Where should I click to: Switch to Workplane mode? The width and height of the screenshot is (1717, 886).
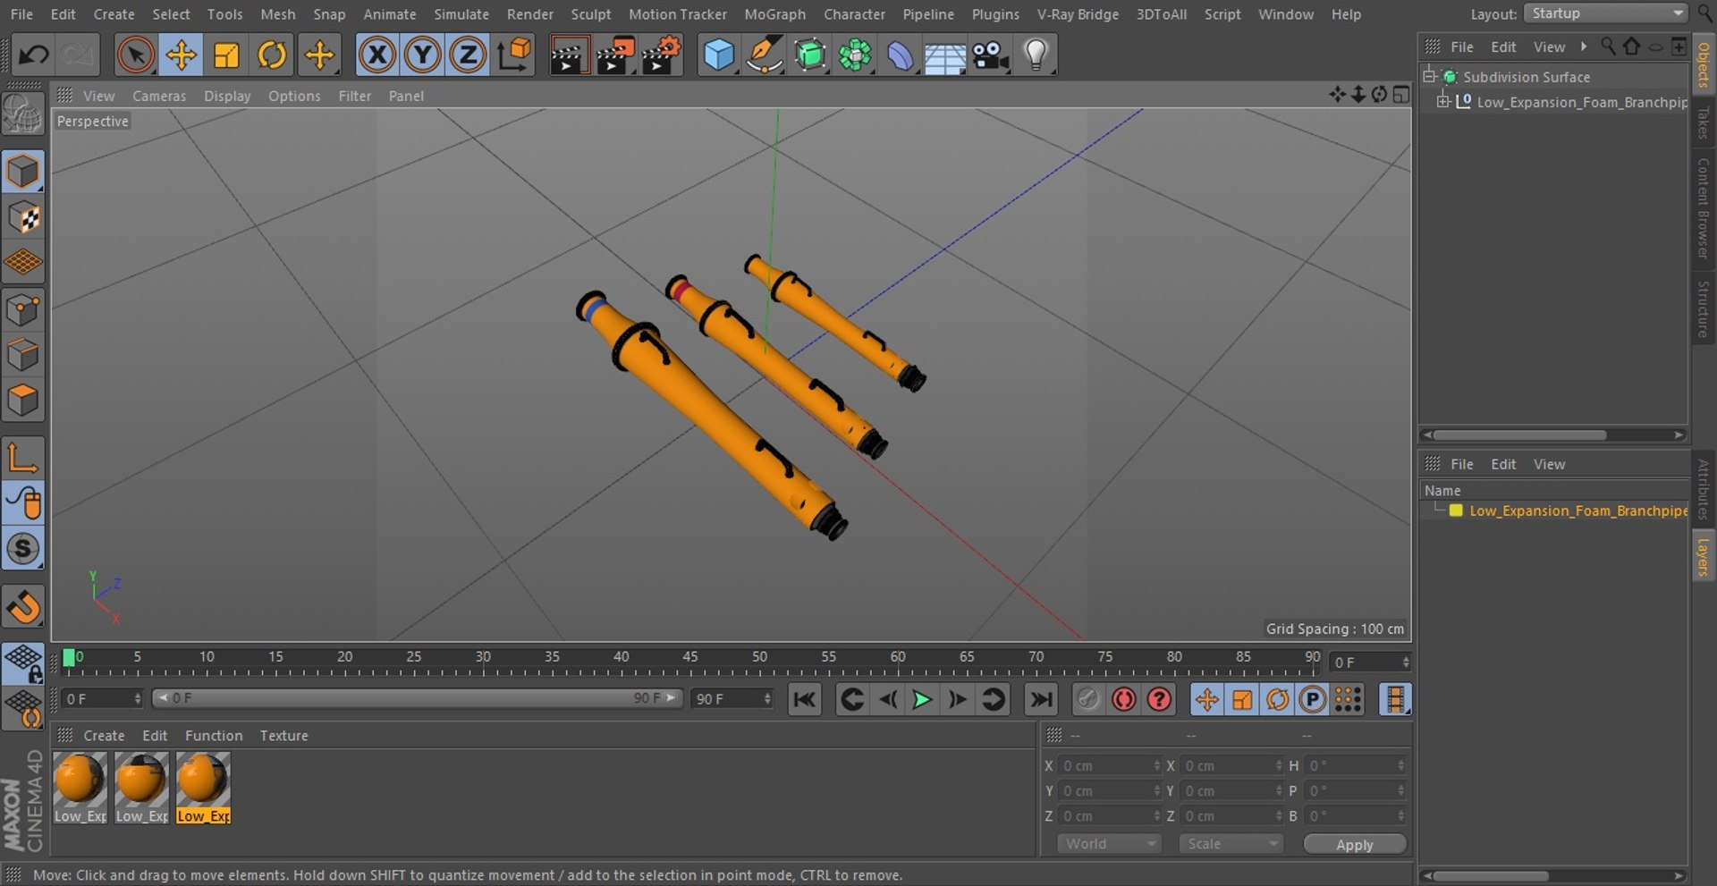[23, 262]
